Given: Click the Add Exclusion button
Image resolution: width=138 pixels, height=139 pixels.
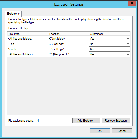Looking at the screenshot, I should click(x=86, y=120).
